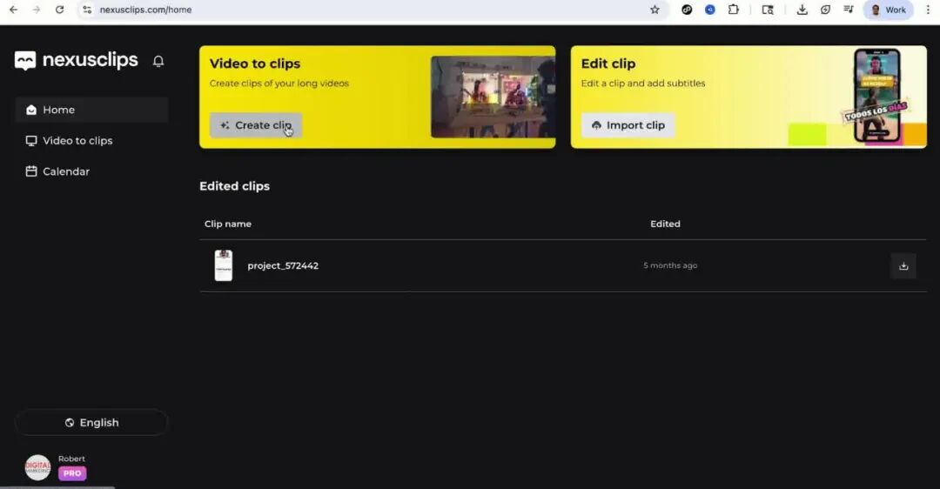
Task: Click the Robert profile avatar
Action: point(37,467)
